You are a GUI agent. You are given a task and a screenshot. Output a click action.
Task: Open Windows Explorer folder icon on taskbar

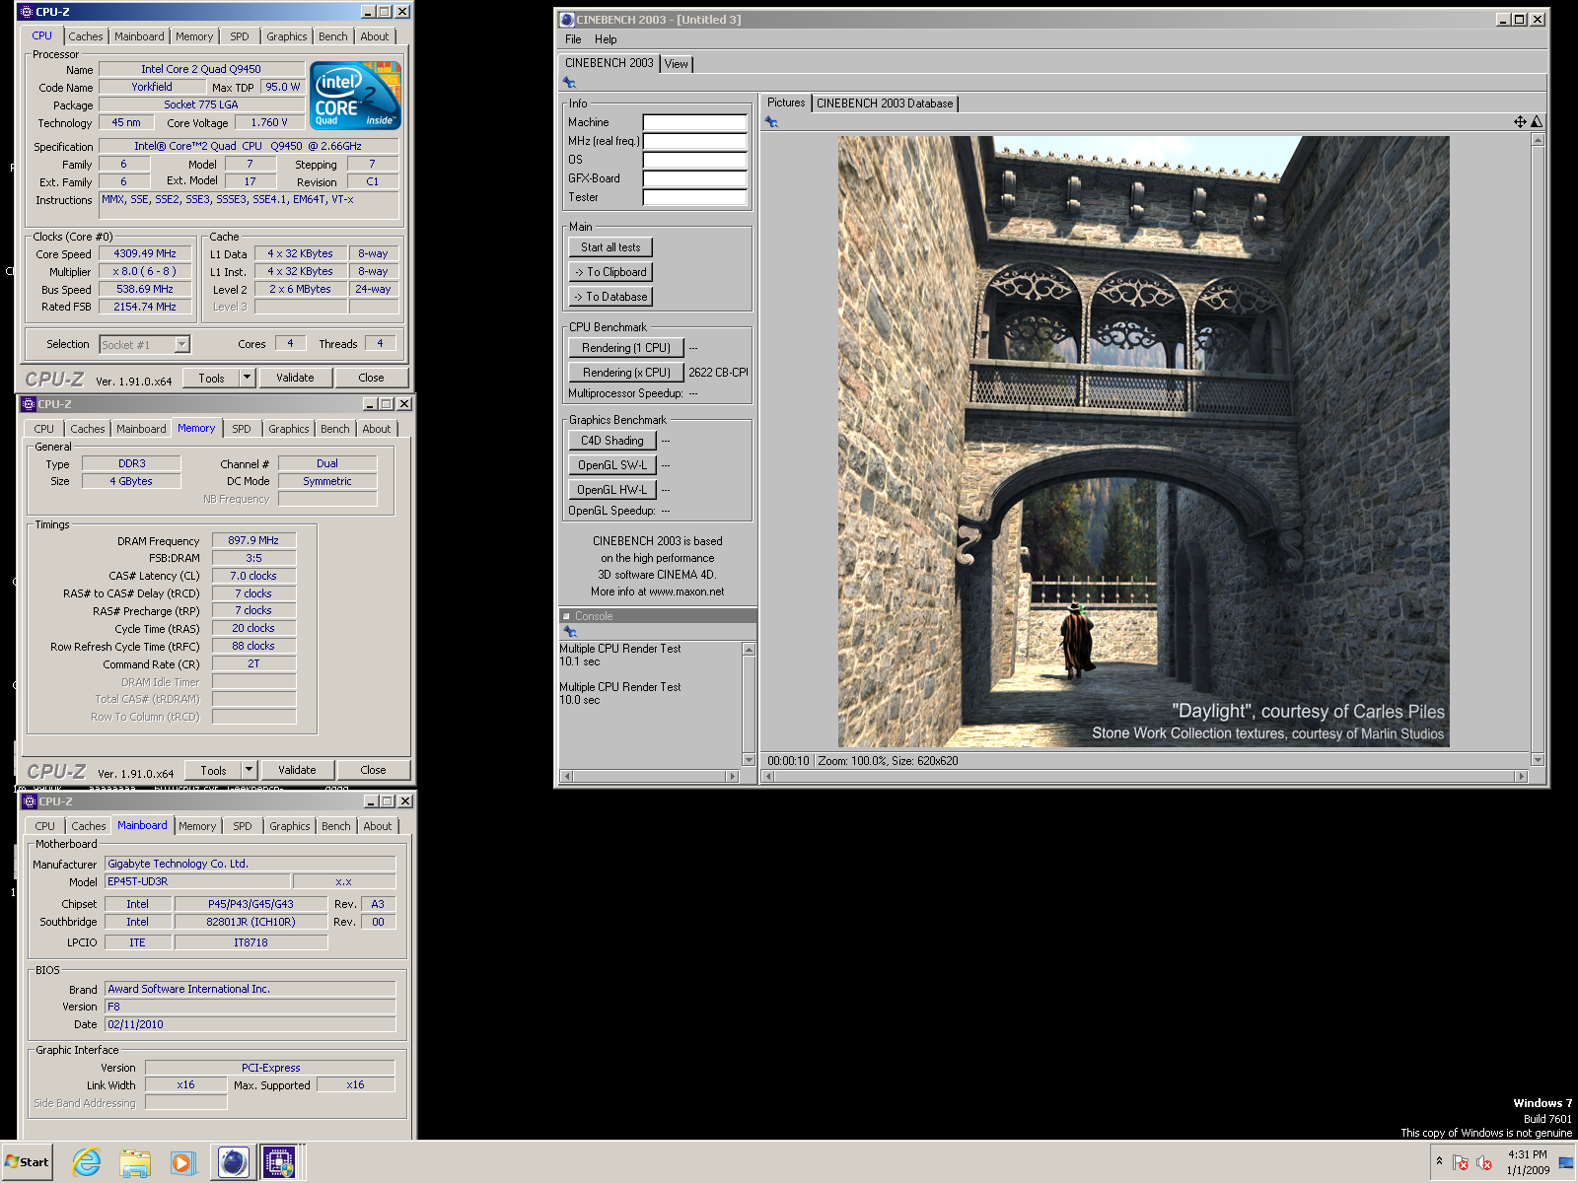click(134, 1162)
